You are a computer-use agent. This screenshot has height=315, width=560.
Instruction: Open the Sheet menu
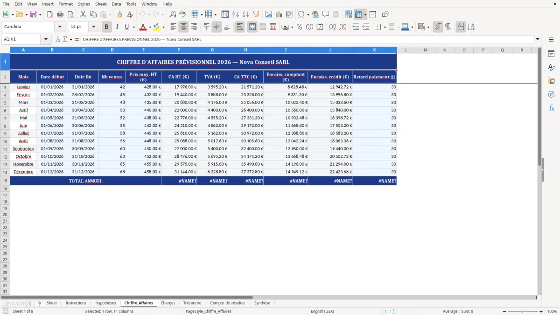tap(101, 4)
